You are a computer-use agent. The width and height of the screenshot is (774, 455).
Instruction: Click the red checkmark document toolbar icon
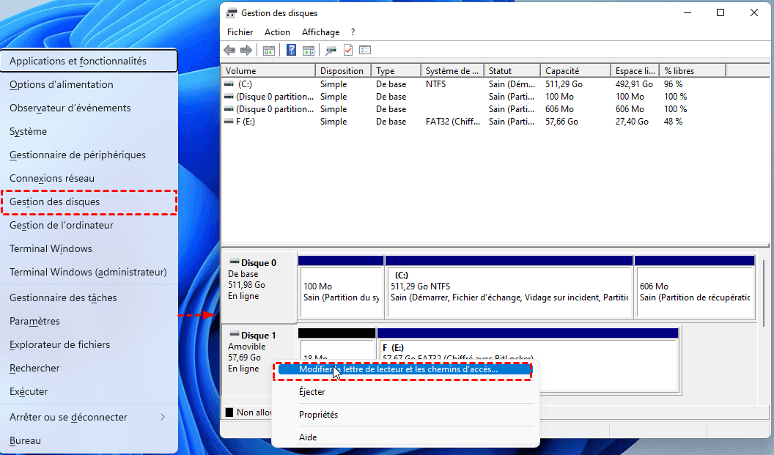(348, 50)
